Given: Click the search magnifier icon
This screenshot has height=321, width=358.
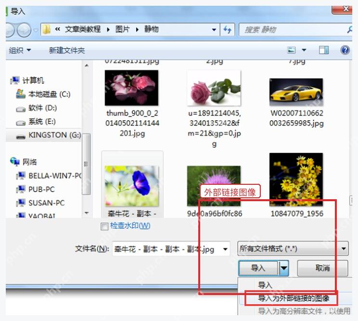Looking at the screenshot, I should pos(349,29).
